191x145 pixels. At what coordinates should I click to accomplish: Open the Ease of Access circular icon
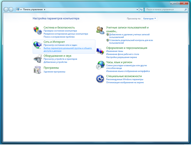[x=100, y=79]
